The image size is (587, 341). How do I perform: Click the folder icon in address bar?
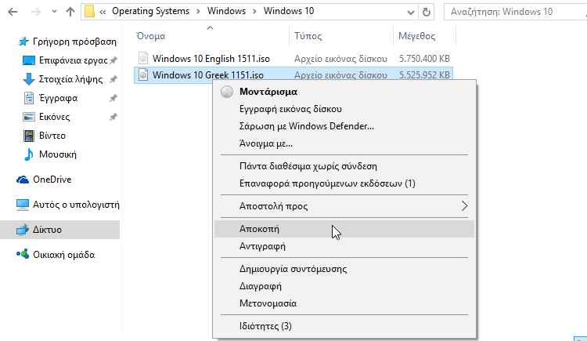(x=89, y=12)
